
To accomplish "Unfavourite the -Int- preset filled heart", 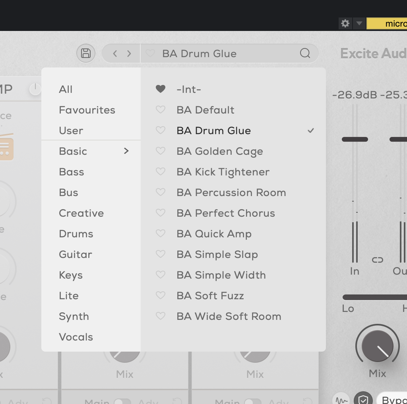I will click(161, 89).
